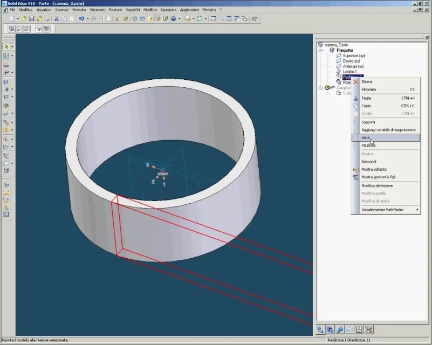The image size is (432, 345).
Task: Choose Ricalcola from the context menu
Action: click(x=386, y=146)
